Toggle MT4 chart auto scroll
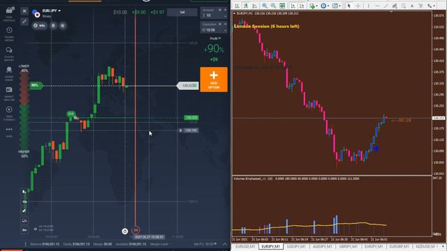The height and width of the screenshot is (251, 447). (x=293, y=6)
